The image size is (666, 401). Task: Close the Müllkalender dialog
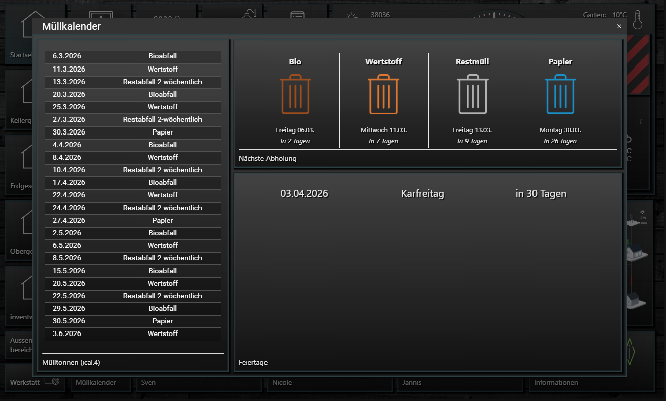(x=619, y=26)
